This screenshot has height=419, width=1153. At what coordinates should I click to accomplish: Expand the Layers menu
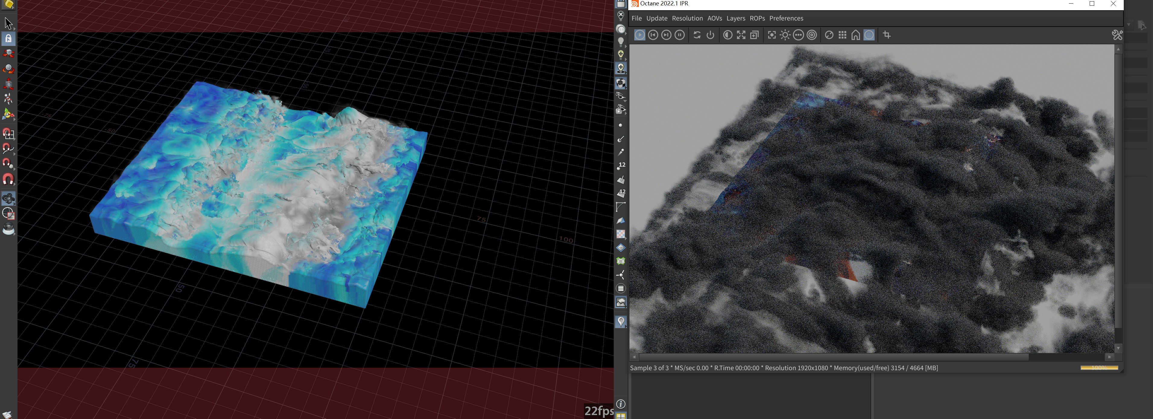[x=735, y=18]
